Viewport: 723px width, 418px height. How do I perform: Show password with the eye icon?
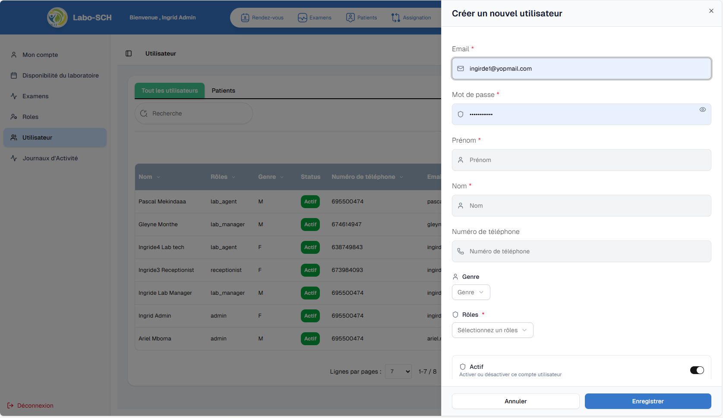click(x=703, y=109)
